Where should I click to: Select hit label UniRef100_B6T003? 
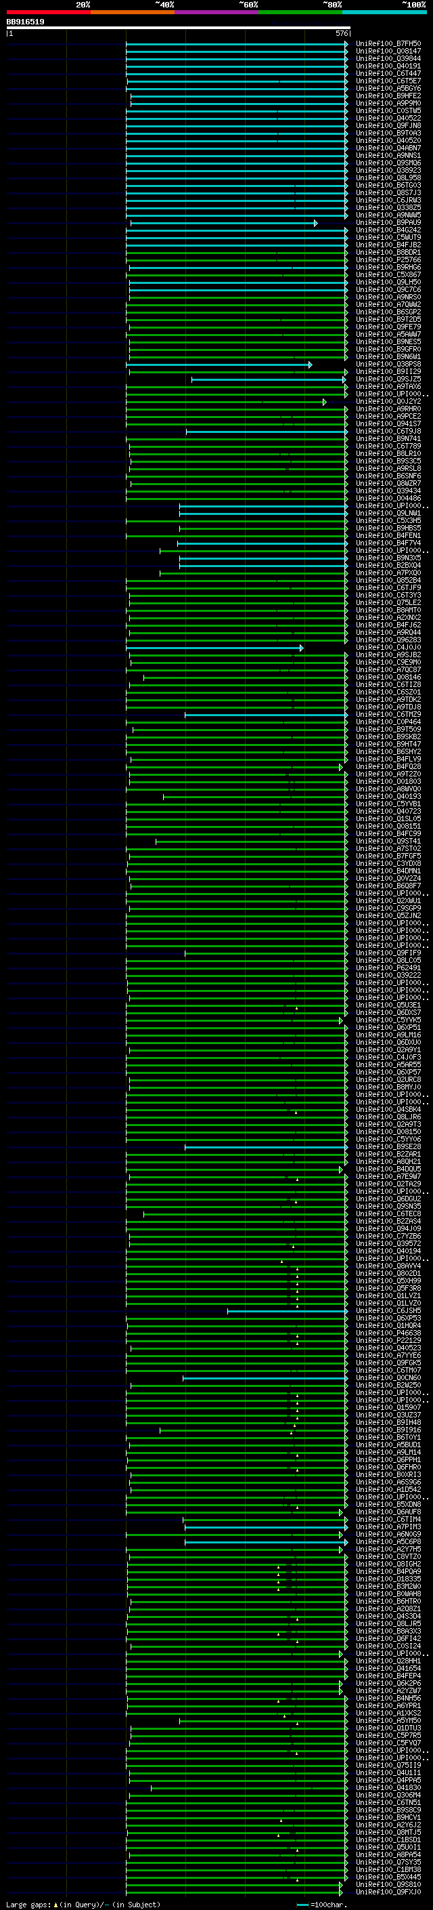[x=388, y=186]
